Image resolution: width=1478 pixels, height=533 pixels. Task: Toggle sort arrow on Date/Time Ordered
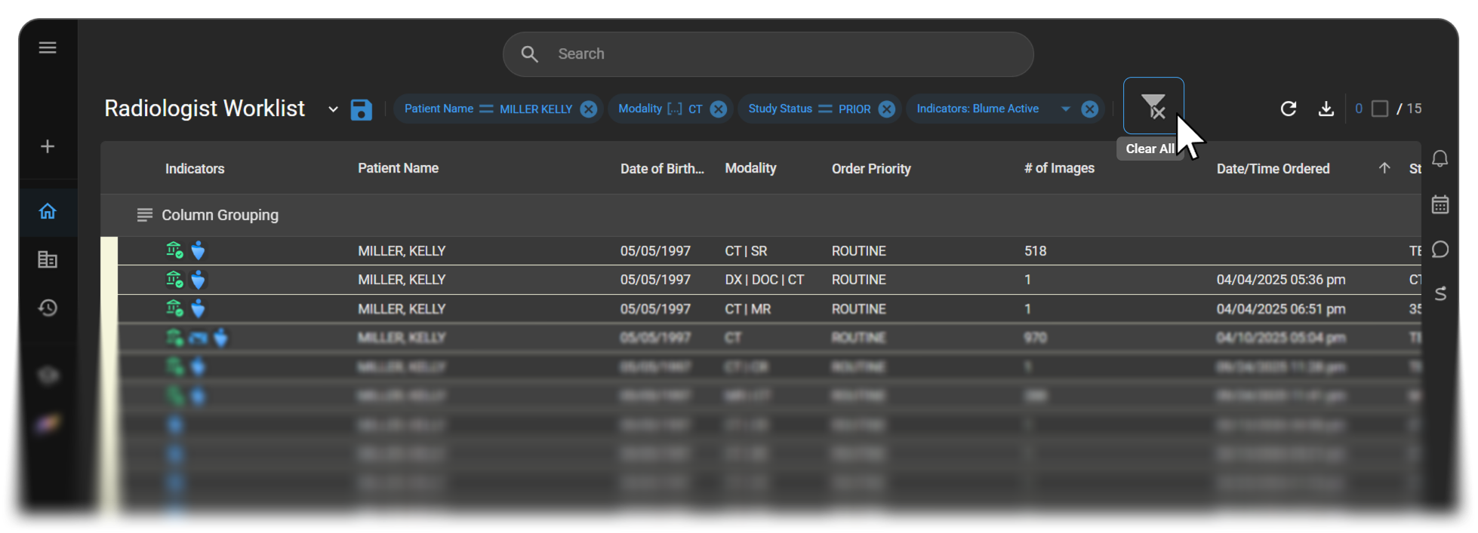[x=1384, y=168]
